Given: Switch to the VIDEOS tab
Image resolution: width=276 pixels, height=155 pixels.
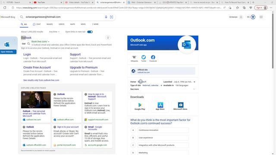Looking at the screenshot, I should click(x=61, y=24).
